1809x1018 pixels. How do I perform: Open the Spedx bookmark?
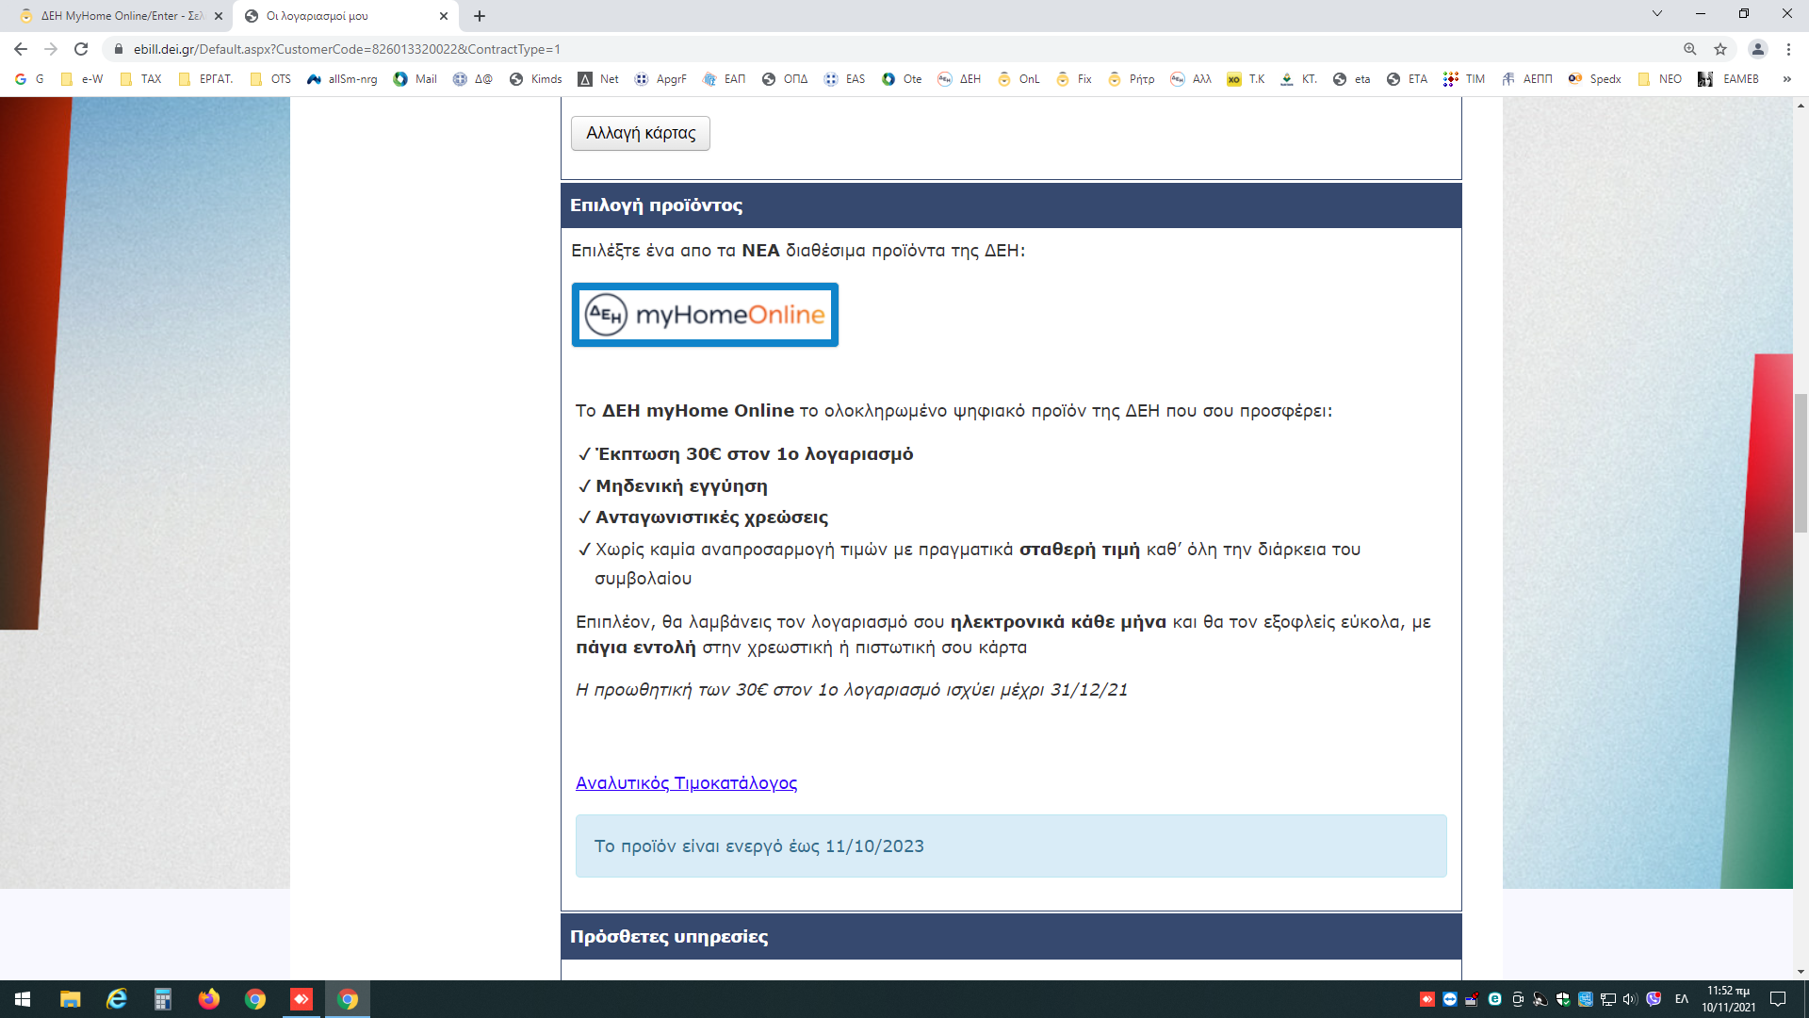tap(1594, 79)
